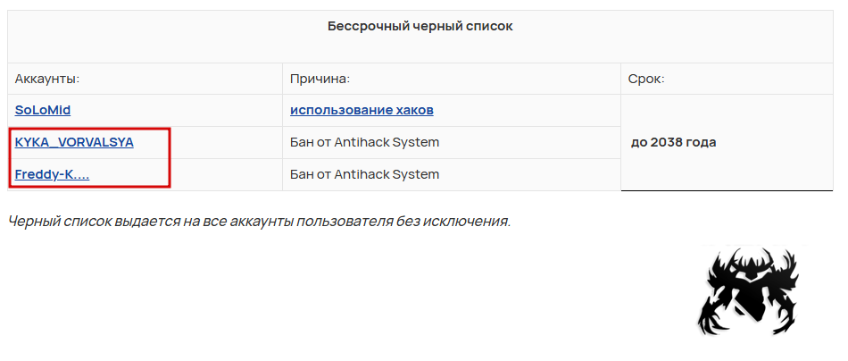The image size is (848, 361).
Task: Click the "Срок:" column header
Action: coord(646,79)
